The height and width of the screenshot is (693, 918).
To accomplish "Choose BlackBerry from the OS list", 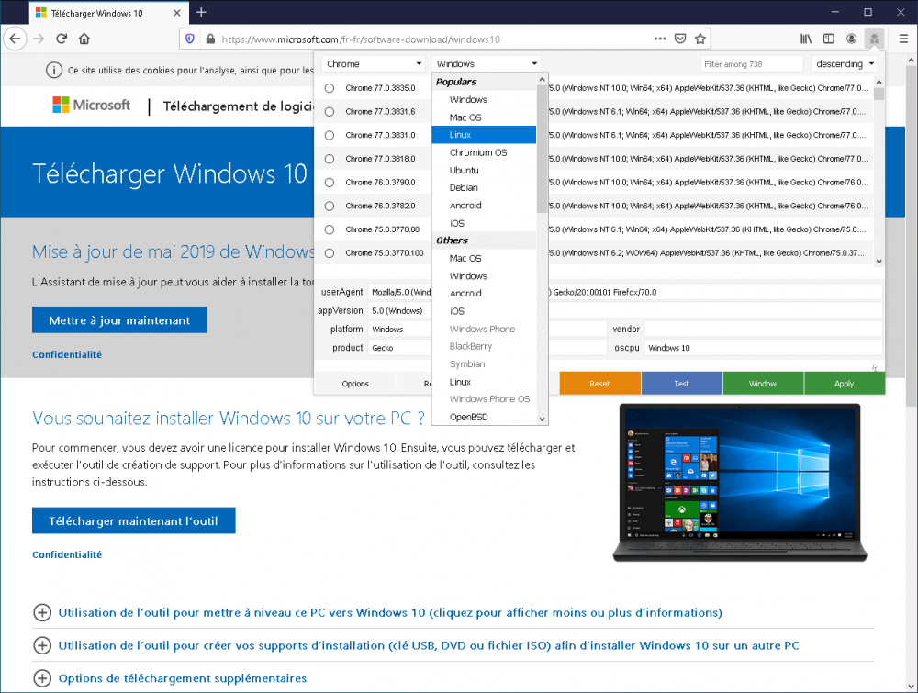I will point(484,347).
